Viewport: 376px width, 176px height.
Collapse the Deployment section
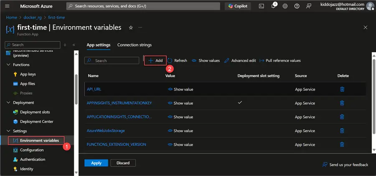pyautogui.click(x=8, y=103)
